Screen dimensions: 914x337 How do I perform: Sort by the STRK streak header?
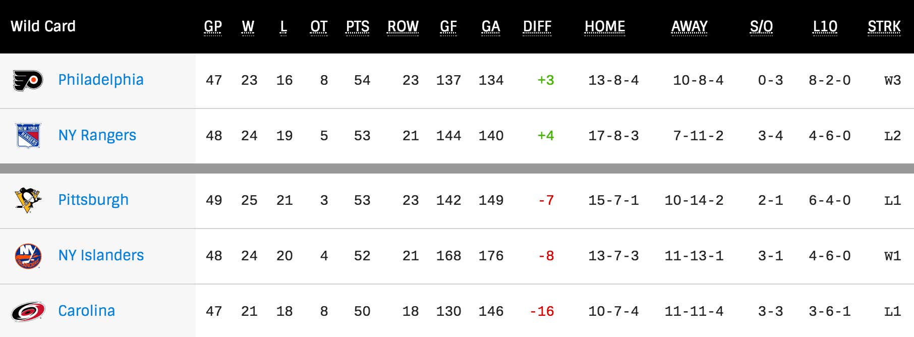pos(884,26)
